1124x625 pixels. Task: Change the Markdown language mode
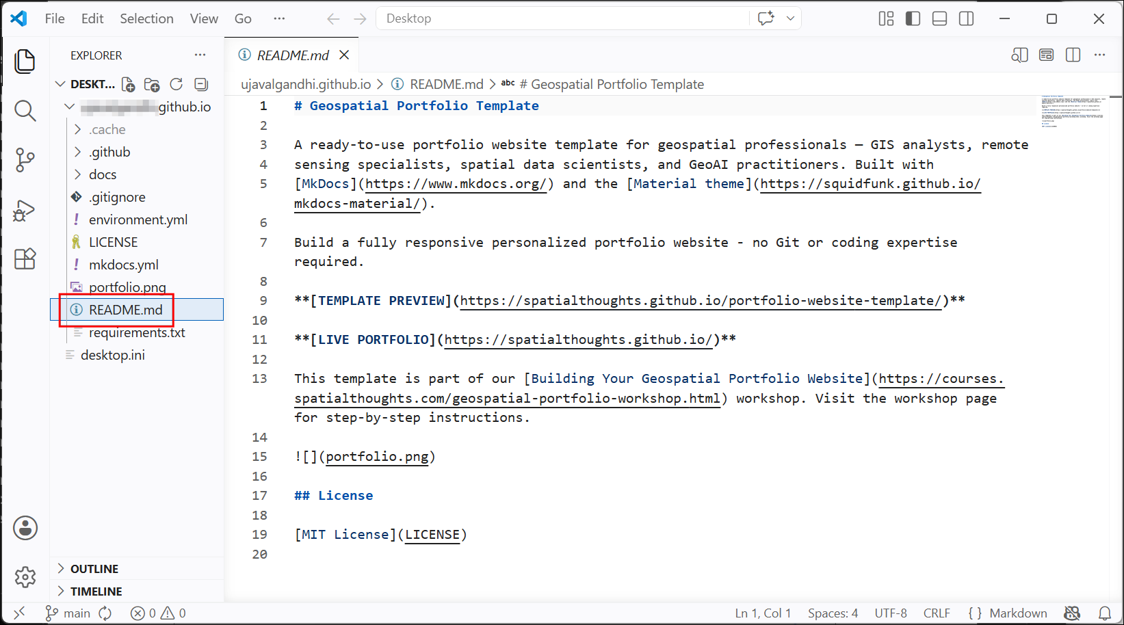tap(1018, 613)
